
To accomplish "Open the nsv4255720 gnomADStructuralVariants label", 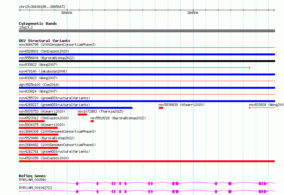I will point(55,98).
